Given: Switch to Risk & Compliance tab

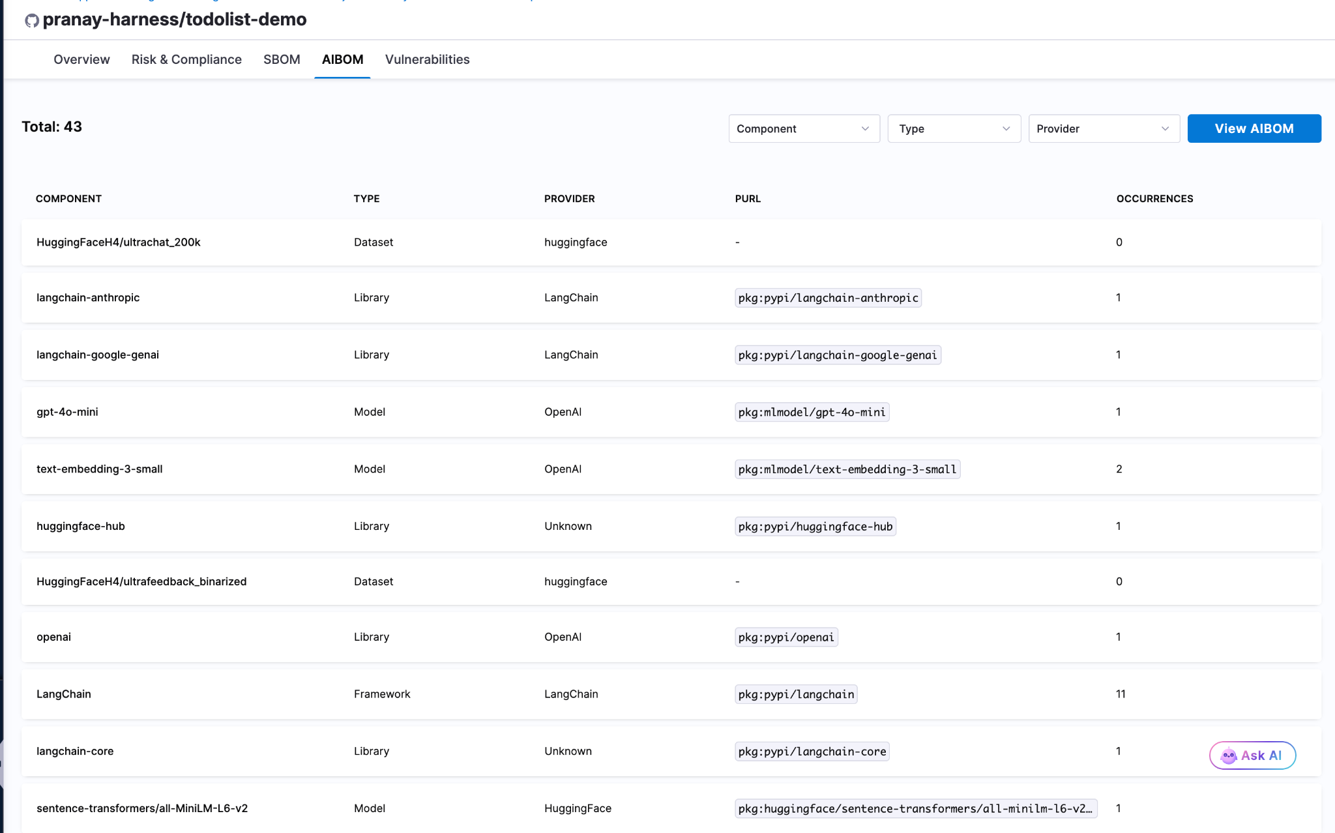Looking at the screenshot, I should pyautogui.click(x=186, y=59).
